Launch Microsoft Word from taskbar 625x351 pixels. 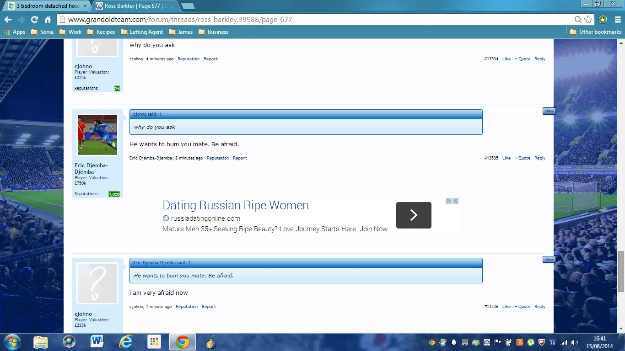click(97, 342)
